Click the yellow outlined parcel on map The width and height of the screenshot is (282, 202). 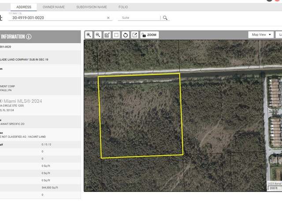pos(141,116)
